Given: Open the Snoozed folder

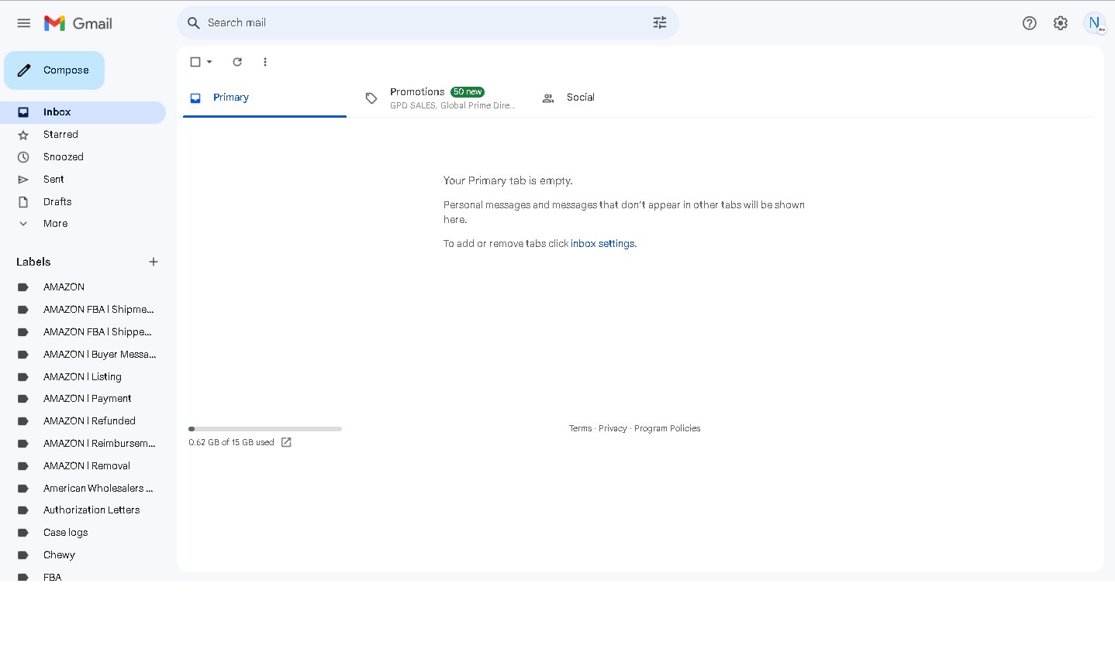Looking at the screenshot, I should [83, 157].
